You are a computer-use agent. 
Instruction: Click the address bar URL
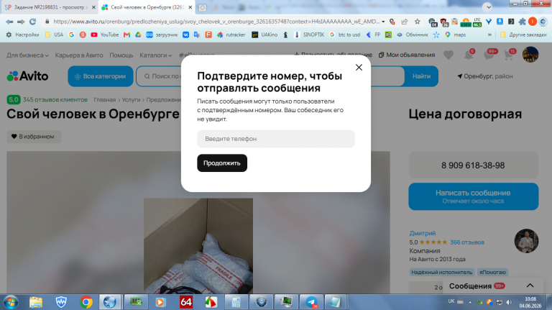(x=216, y=22)
